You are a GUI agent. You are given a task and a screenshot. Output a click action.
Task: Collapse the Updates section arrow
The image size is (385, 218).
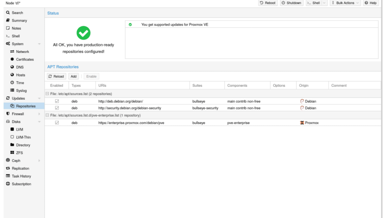coord(39,98)
